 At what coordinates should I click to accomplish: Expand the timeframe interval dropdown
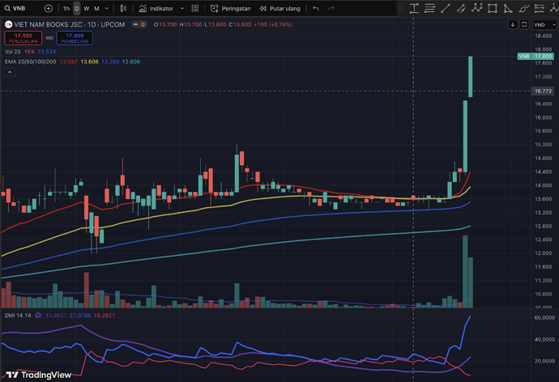pos(107,8)
